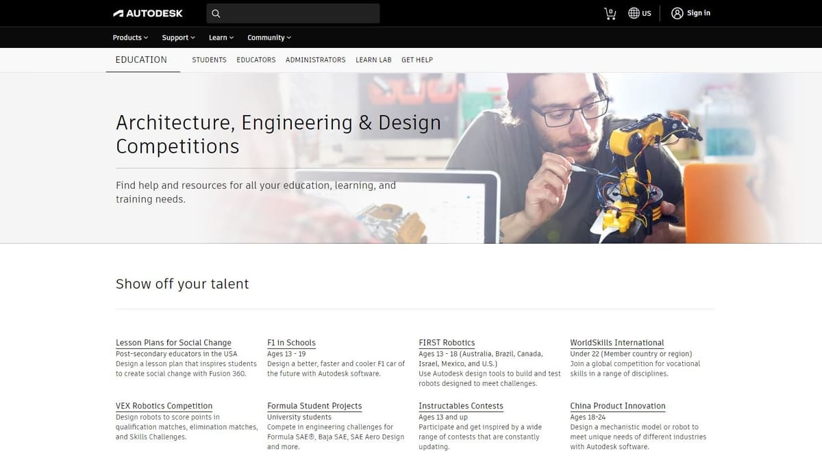Open the WorldSkills International link

[x=617, y=343]
